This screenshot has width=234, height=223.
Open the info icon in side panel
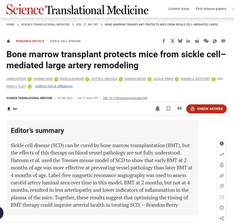pos(222,144)
